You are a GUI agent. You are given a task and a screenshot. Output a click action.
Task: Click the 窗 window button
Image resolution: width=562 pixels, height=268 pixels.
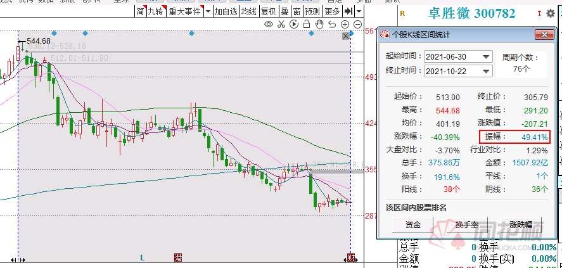[297, 12]
